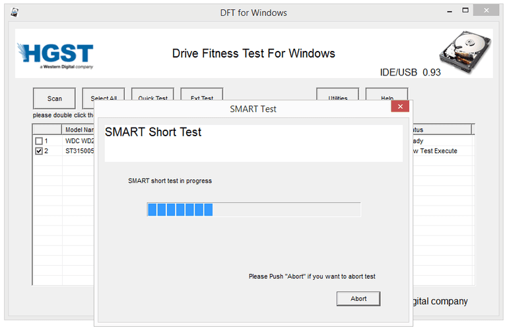Start a Quick Test via its button

[152, 95]
